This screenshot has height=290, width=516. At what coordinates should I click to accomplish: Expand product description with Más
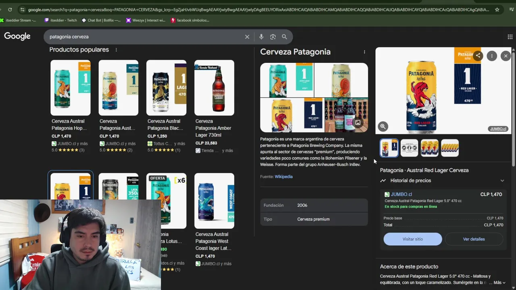(499, 283)
